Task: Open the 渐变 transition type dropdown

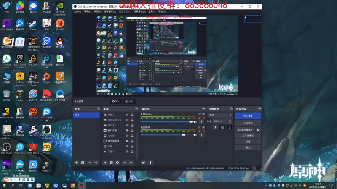Action: (220, 115)
